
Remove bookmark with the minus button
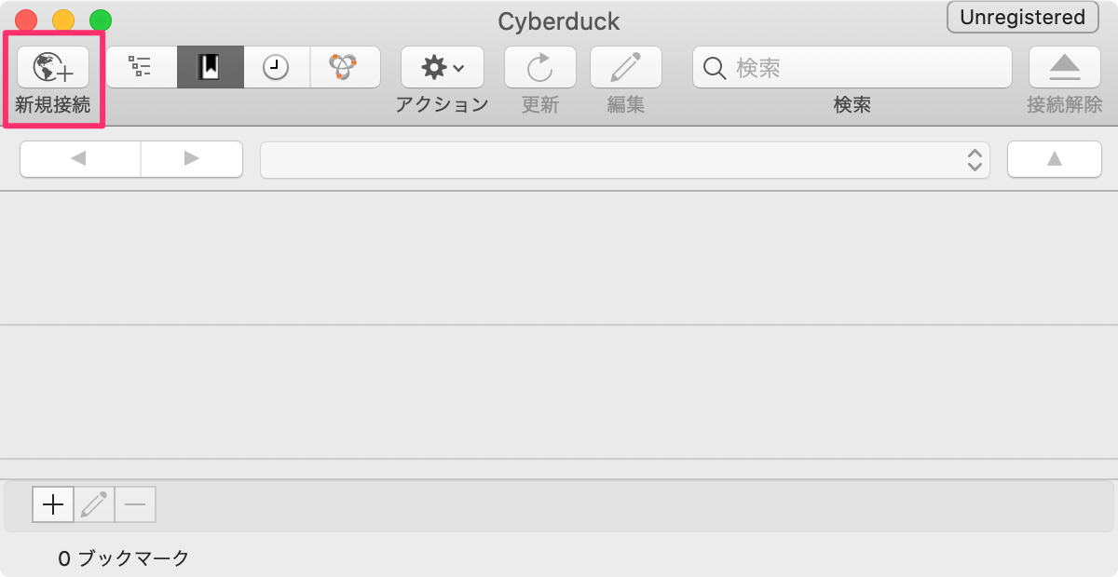[x=135, y=504]
